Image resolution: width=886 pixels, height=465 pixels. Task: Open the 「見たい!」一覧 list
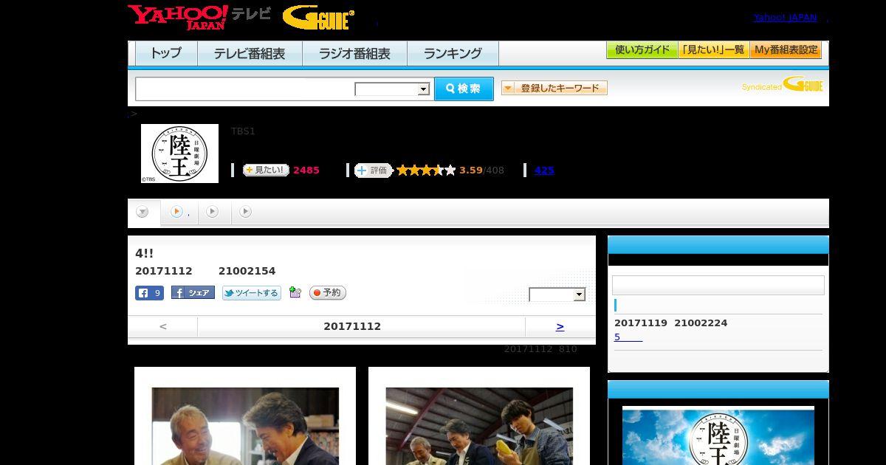(x=713, y=49)
